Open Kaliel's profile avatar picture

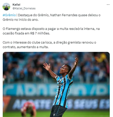click(x=6, y=7)
